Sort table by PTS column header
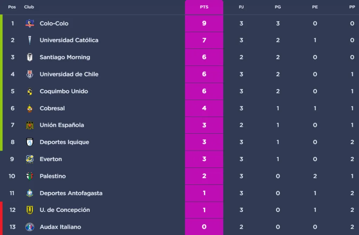 [204, 7]
